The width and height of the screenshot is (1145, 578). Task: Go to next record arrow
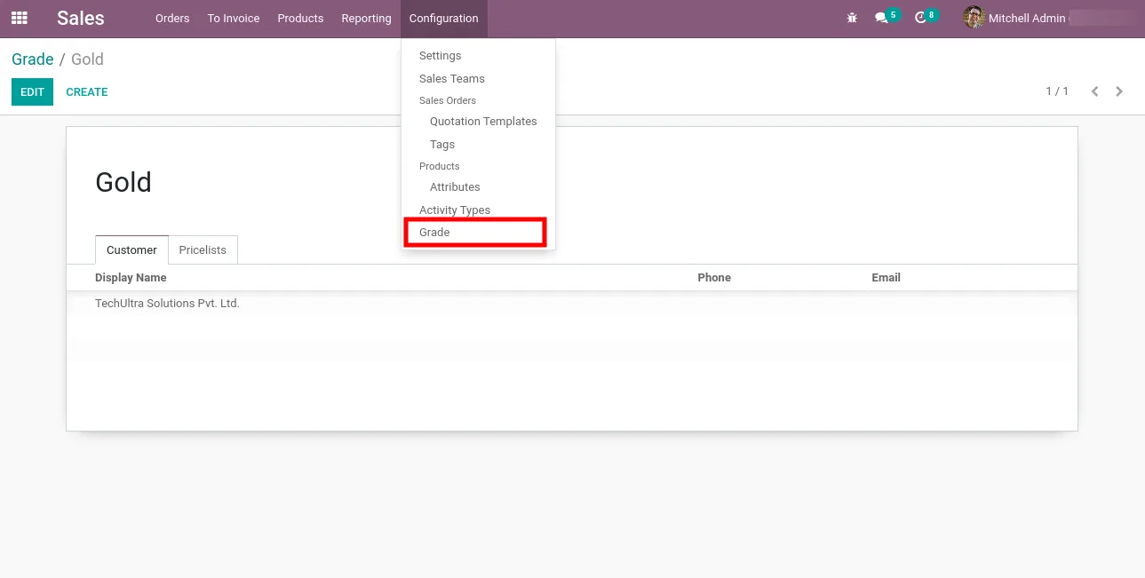(1119, 91)
